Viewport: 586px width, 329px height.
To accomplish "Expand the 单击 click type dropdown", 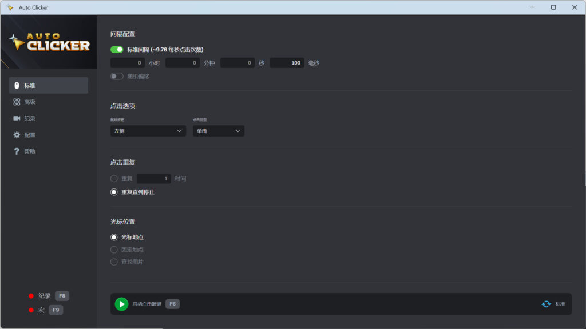I will [x=218, y=131].
